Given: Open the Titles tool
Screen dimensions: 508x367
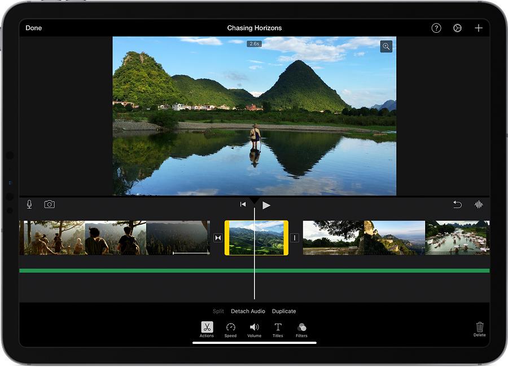Looking at the screenshot, I should point(277,328).
